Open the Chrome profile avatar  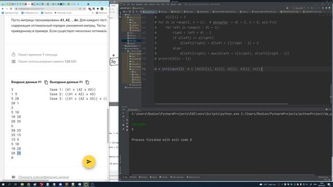click(x=102, y=9)
